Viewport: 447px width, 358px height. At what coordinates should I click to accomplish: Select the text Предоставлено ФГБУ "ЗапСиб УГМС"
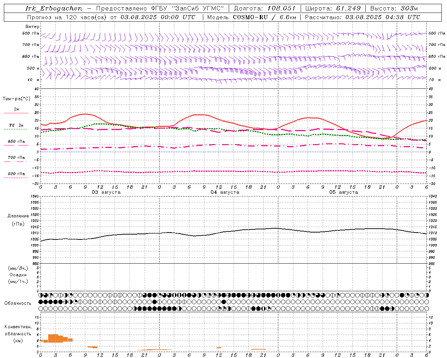160,8
